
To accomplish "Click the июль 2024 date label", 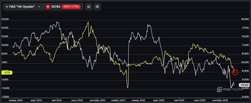I will click(77, 101).
